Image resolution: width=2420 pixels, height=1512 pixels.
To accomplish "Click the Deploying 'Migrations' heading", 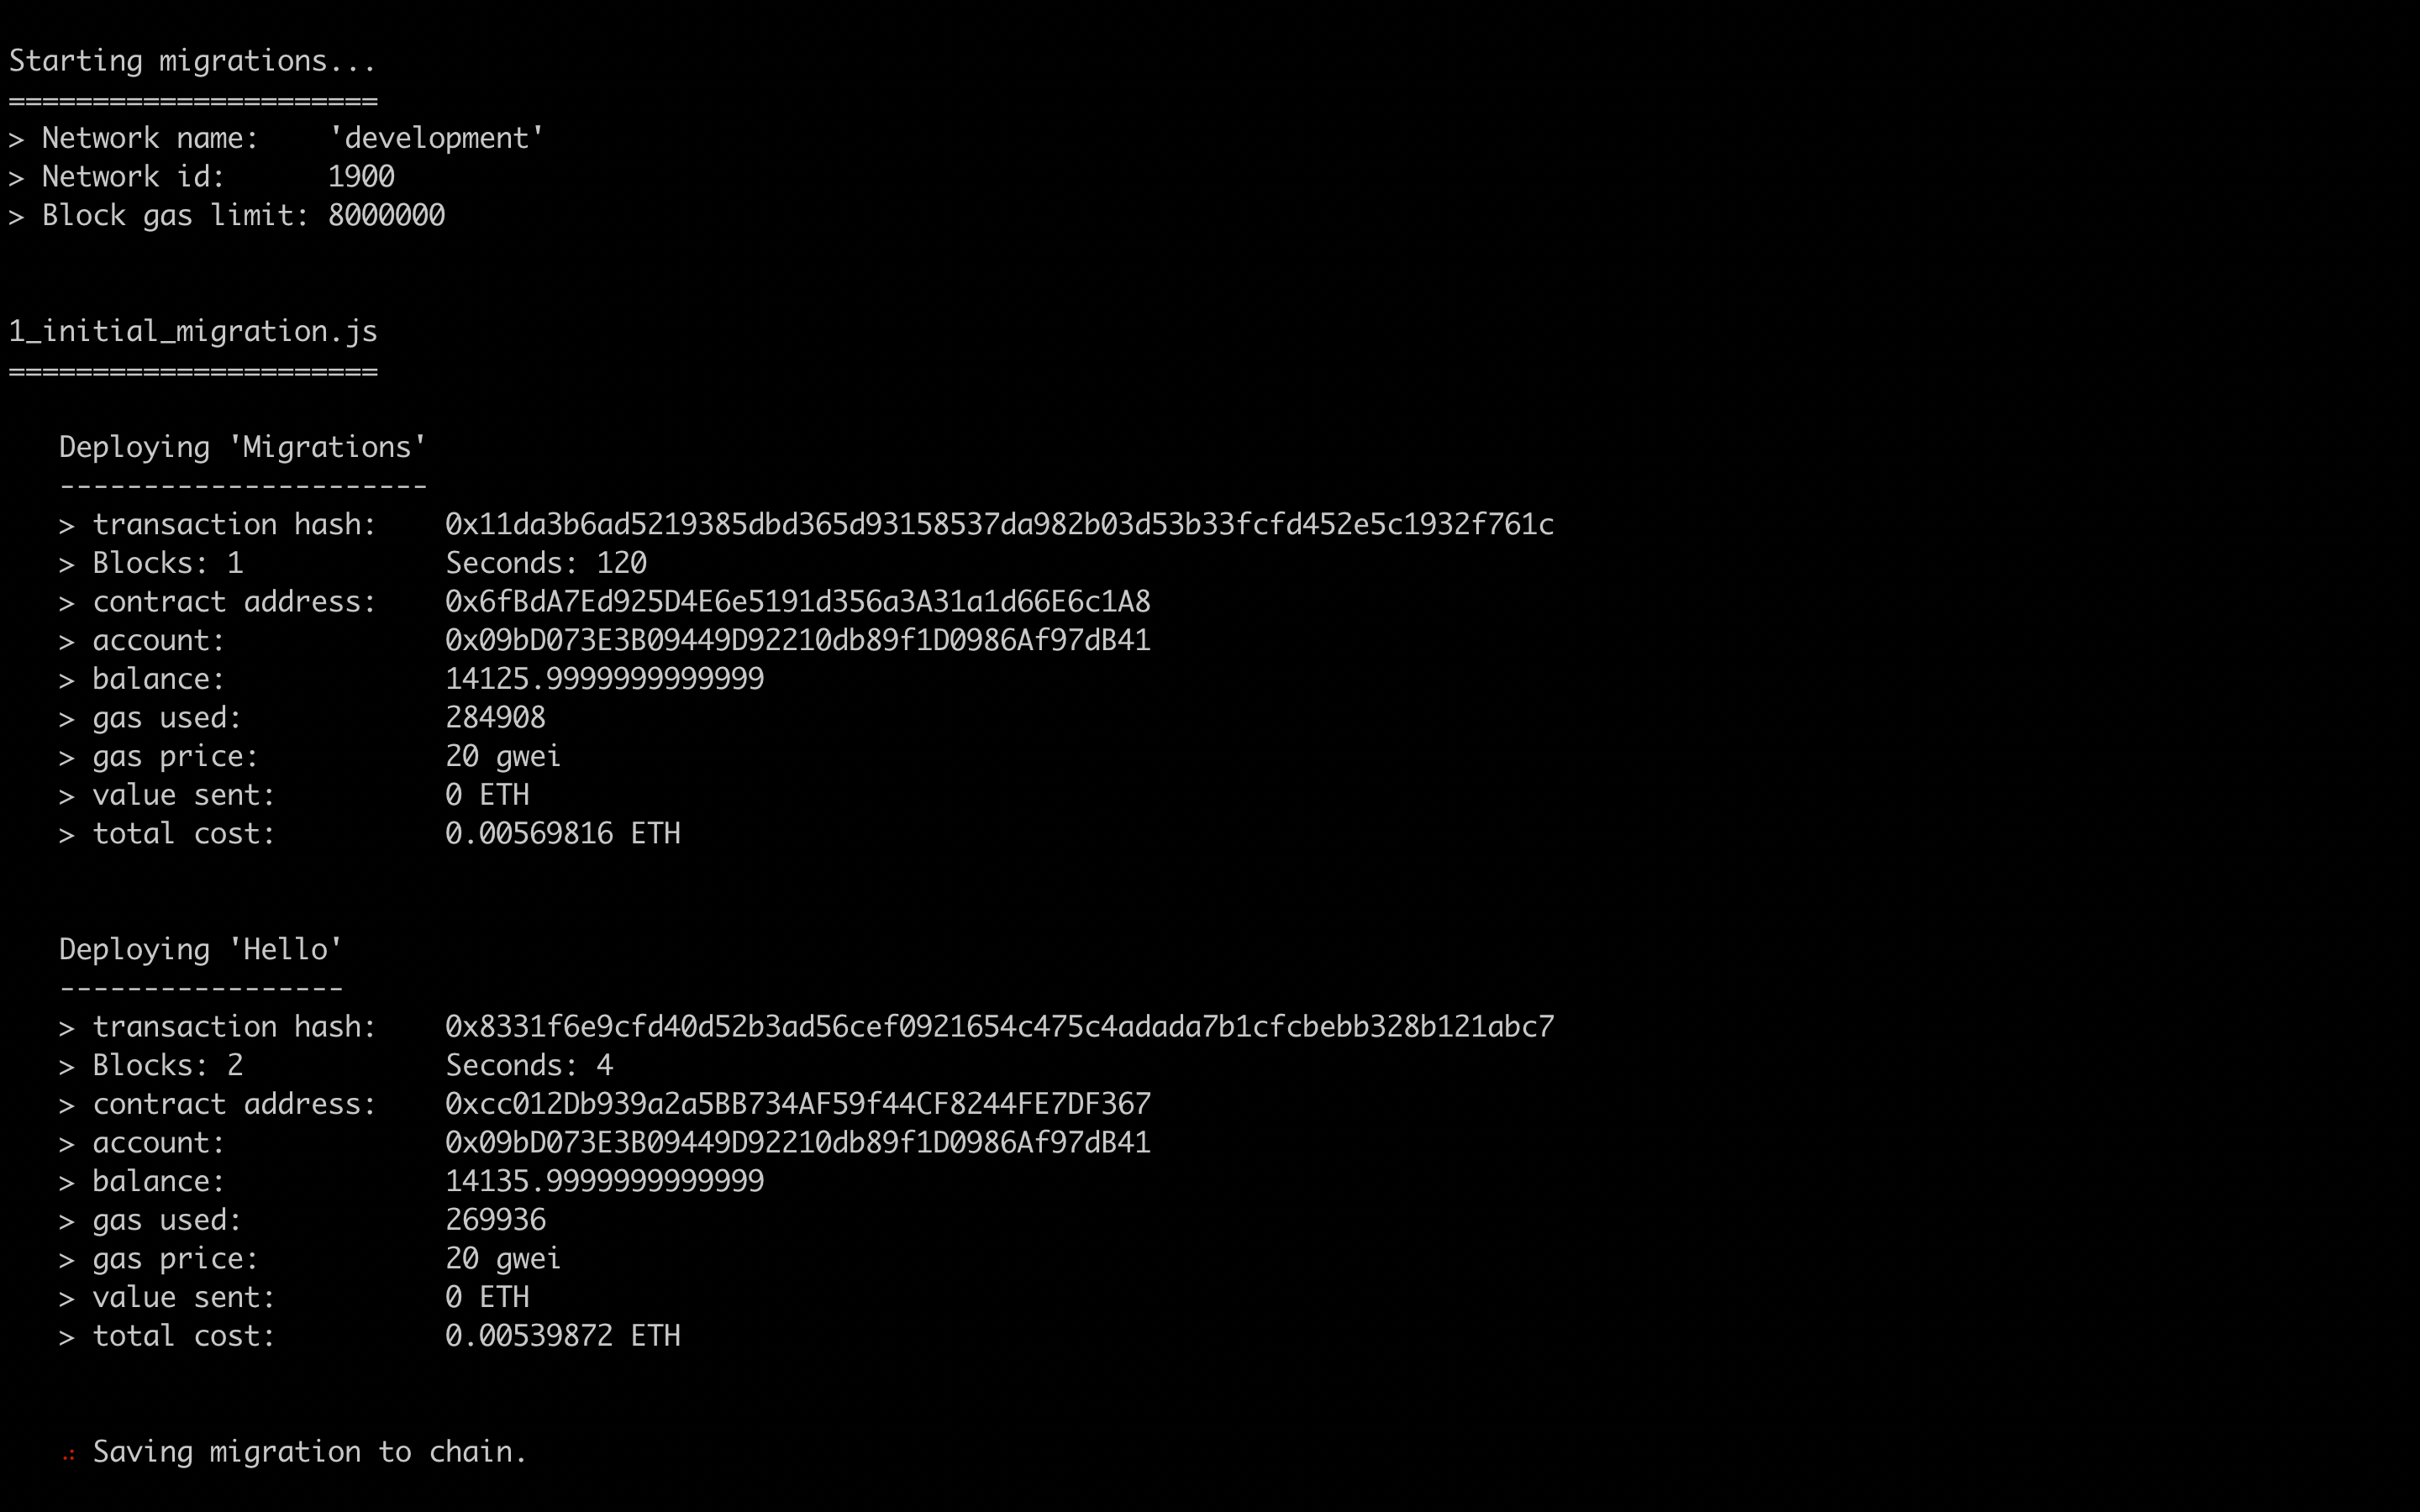I will [243, 448].
